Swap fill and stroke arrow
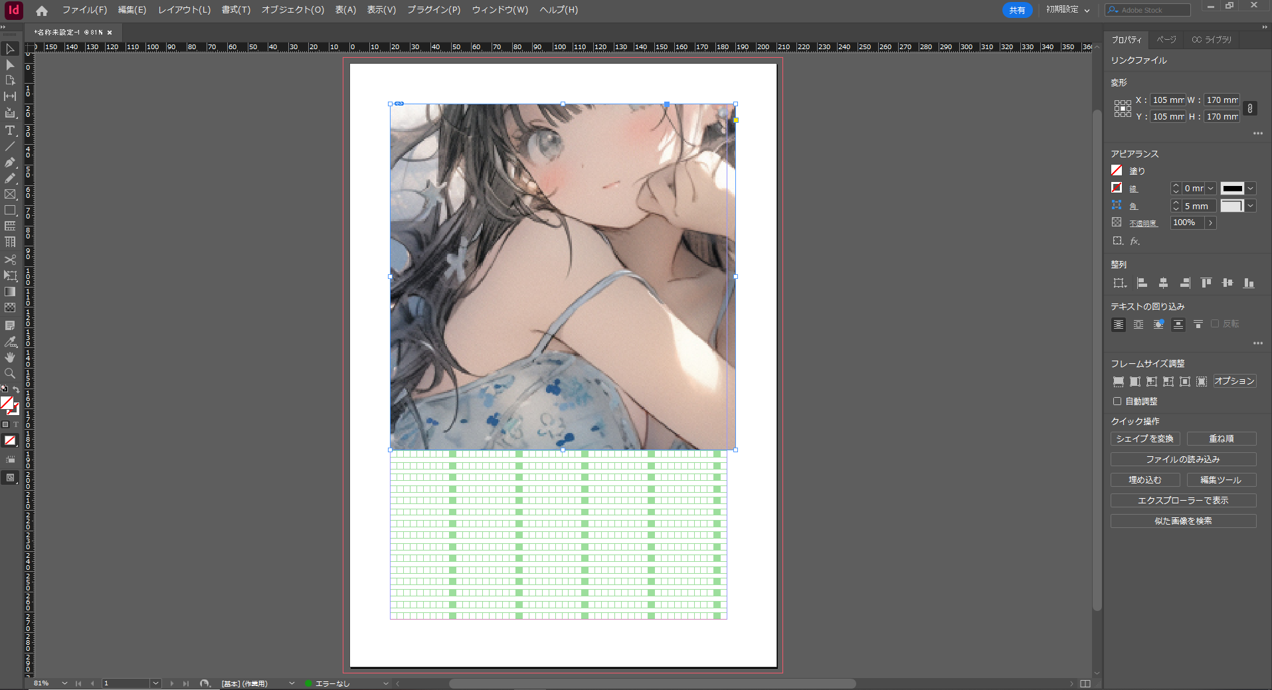 (x=16, y=389)
